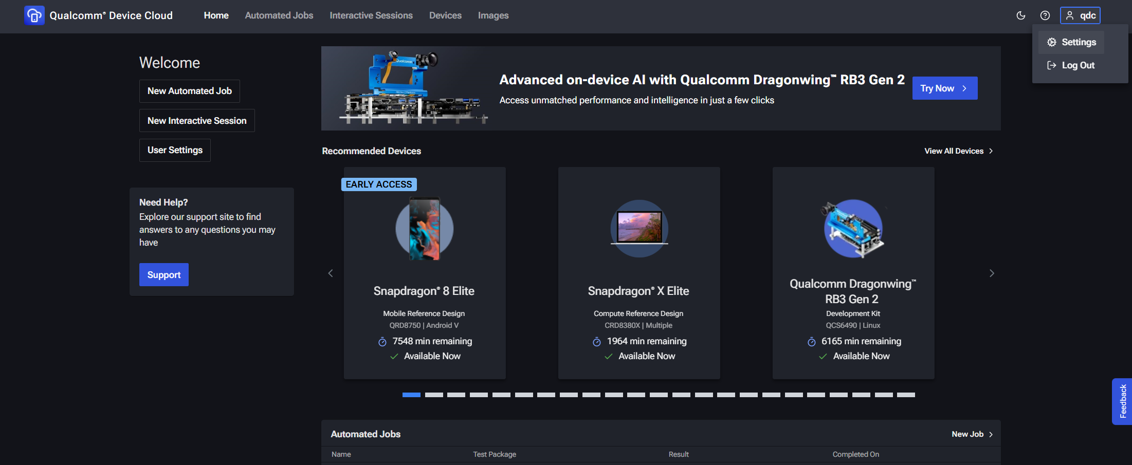Image resolution: width=1132 pixels, height=465 pixels.
Task: Show previous devices with left carousel arrow
Action: pyautogui.click(x=331, y=273)
